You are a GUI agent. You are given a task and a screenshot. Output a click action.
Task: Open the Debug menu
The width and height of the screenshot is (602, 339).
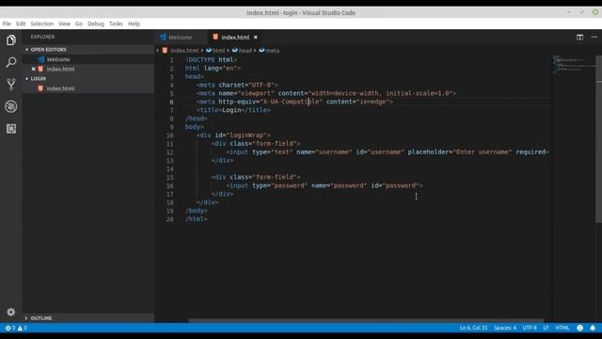[x=96, y=24]
